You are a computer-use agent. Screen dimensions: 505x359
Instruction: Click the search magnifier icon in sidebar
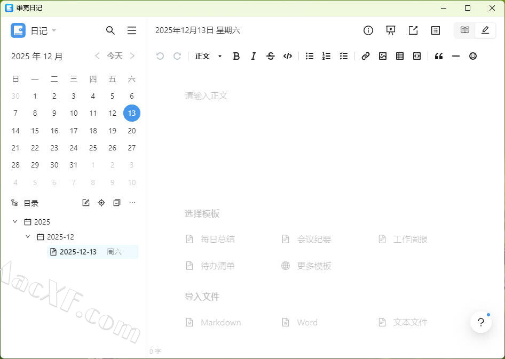(111, 30)
